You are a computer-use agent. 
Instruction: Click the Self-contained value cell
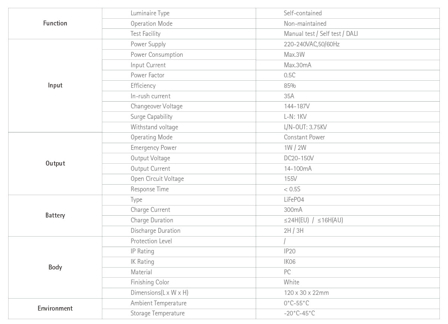tap(303, 13)
